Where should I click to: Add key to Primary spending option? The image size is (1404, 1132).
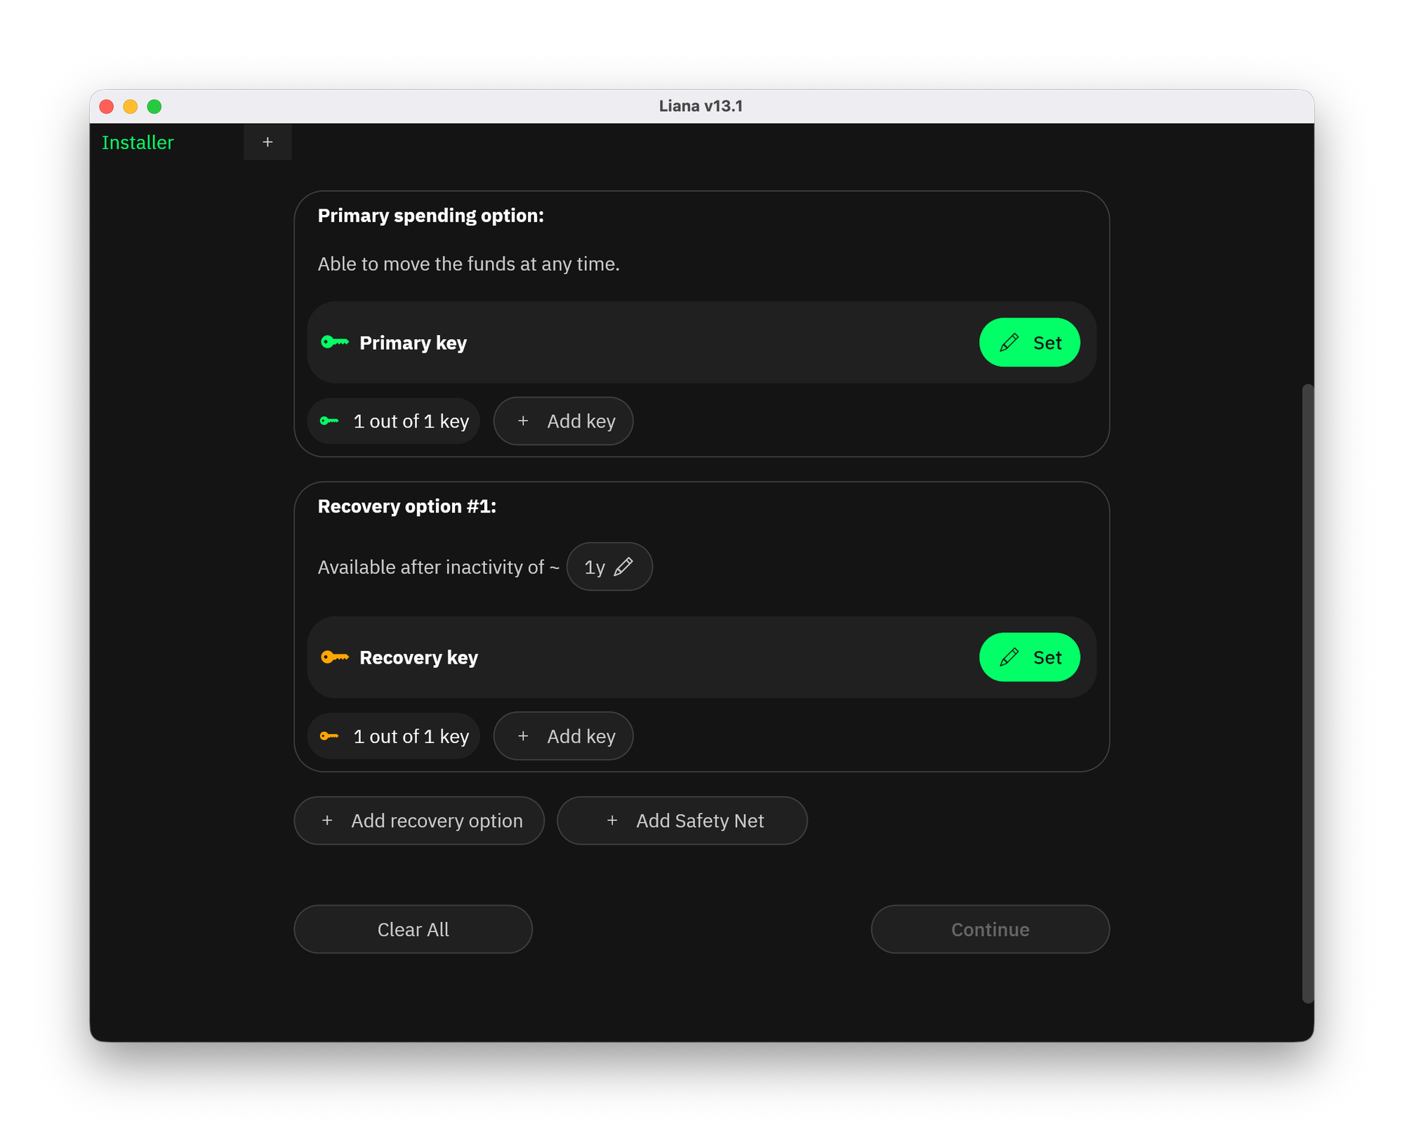tap(563, 421)
